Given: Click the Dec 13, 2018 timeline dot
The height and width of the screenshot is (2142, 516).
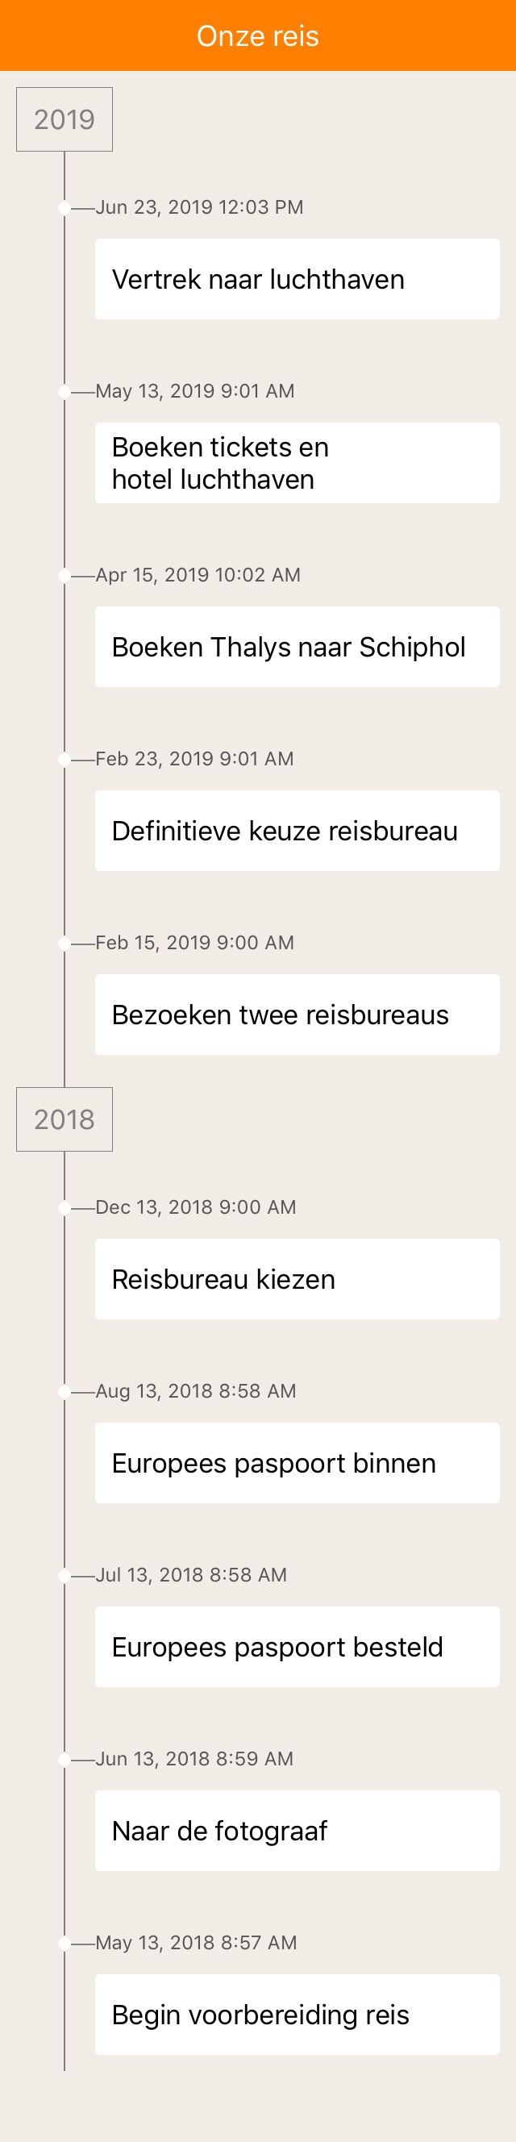Looking at the screenshot, I should [x=64, y=1207].
